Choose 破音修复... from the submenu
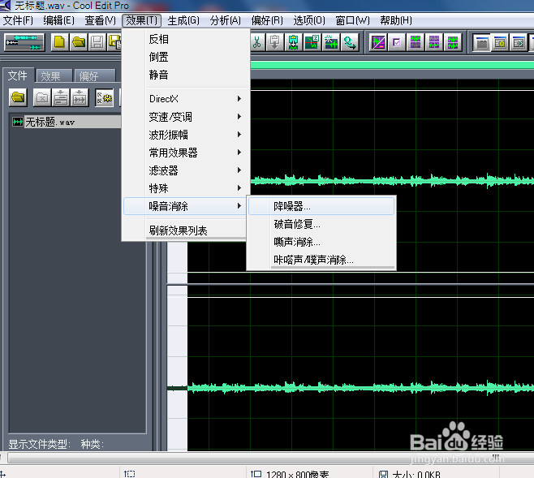 (321, 224)
